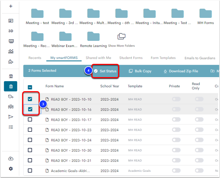Toggle Private for READ BOY - 2023-10-30

[x=176, y=150]
